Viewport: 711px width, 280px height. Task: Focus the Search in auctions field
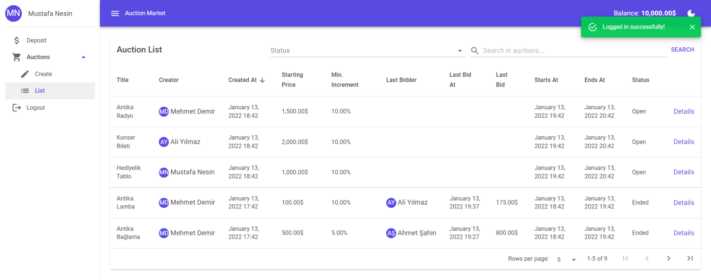[x=574, y=51]
